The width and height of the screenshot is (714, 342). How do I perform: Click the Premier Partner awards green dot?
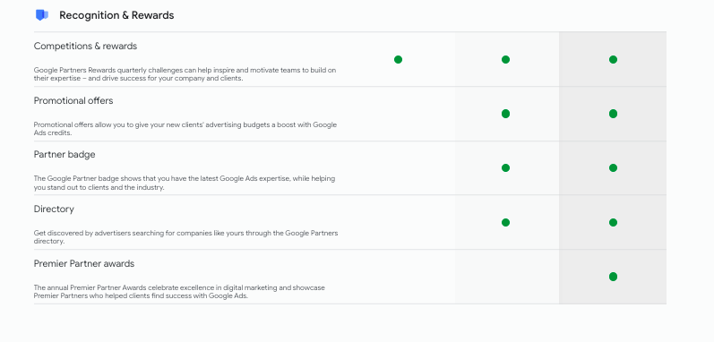coord(613,277)
